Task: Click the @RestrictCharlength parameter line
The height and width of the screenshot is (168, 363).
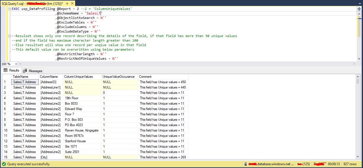Action: (81, 54)
